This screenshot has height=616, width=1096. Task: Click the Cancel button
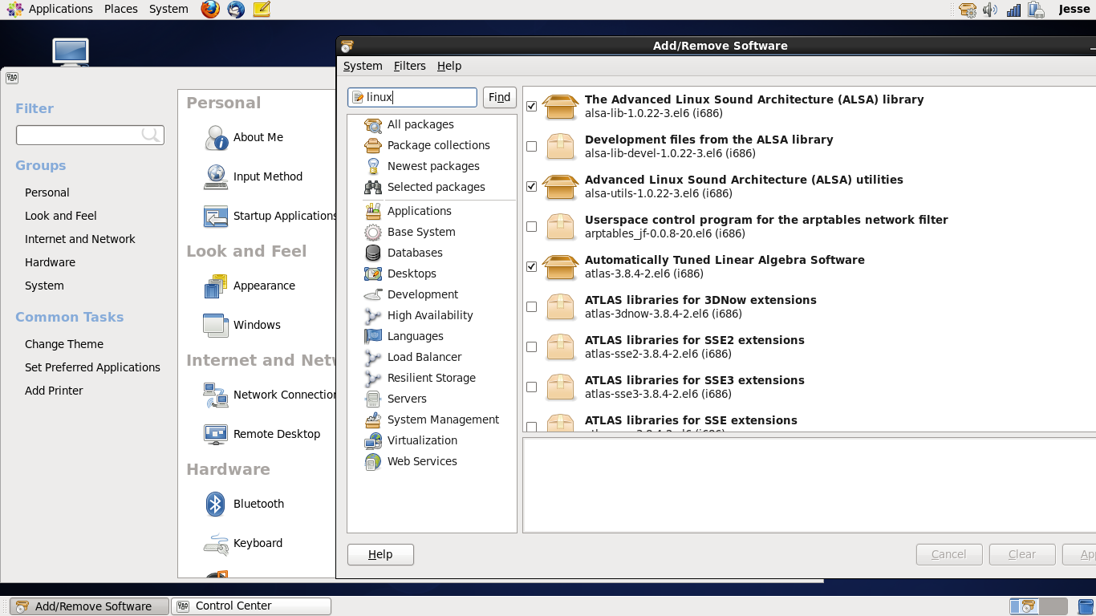[949, 554]
